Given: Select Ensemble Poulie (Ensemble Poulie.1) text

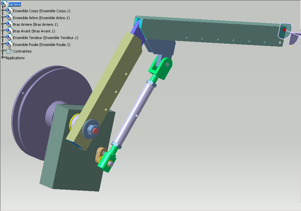Looking at the screenshot, I should point(41,45).
